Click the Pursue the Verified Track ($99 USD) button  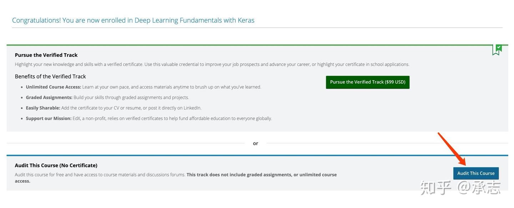click(x=368, y=82)
